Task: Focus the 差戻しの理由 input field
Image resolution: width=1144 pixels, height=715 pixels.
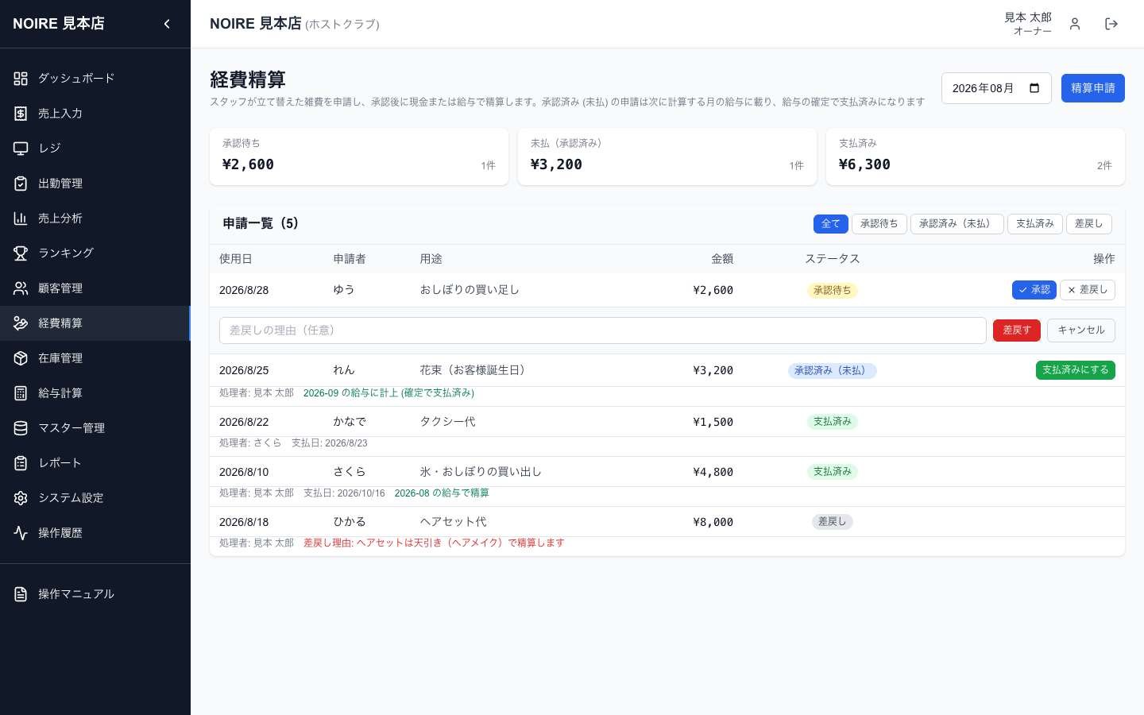Action: [603, 330]
